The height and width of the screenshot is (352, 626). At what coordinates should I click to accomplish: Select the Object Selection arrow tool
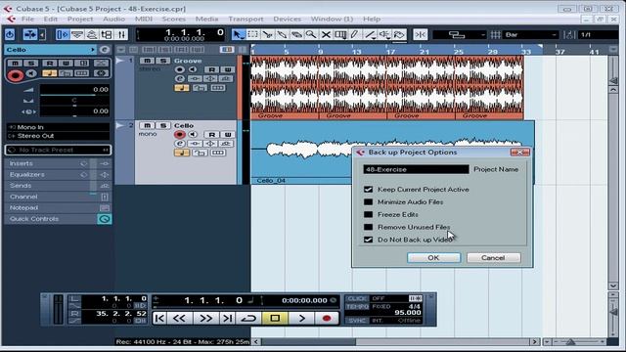pos(239,35)
